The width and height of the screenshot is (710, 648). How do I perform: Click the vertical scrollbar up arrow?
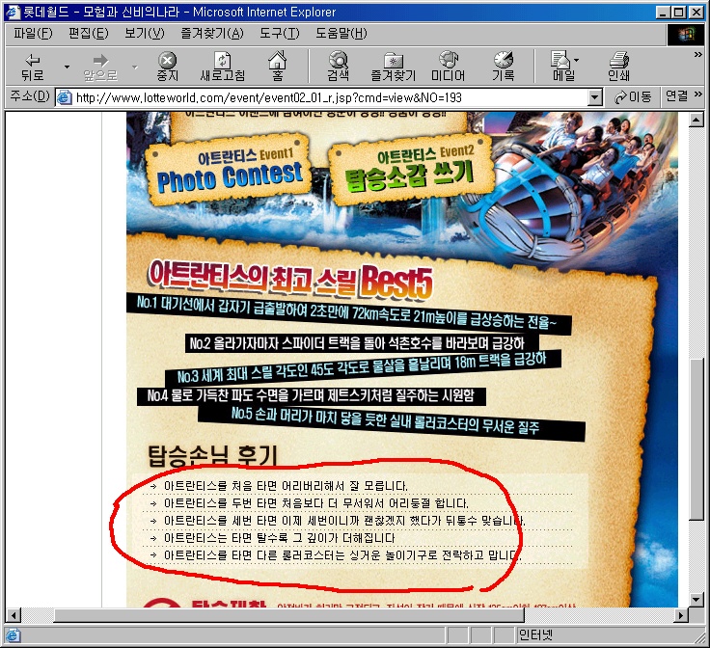pyautogui.click(x=696, y=120)
